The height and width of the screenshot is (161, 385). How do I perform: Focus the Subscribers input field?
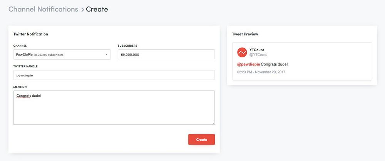[166, 54]
